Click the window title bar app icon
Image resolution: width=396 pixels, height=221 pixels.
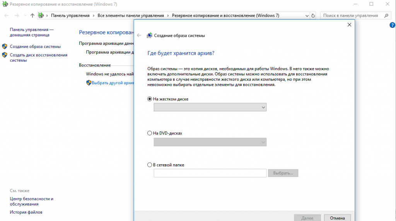5,4
